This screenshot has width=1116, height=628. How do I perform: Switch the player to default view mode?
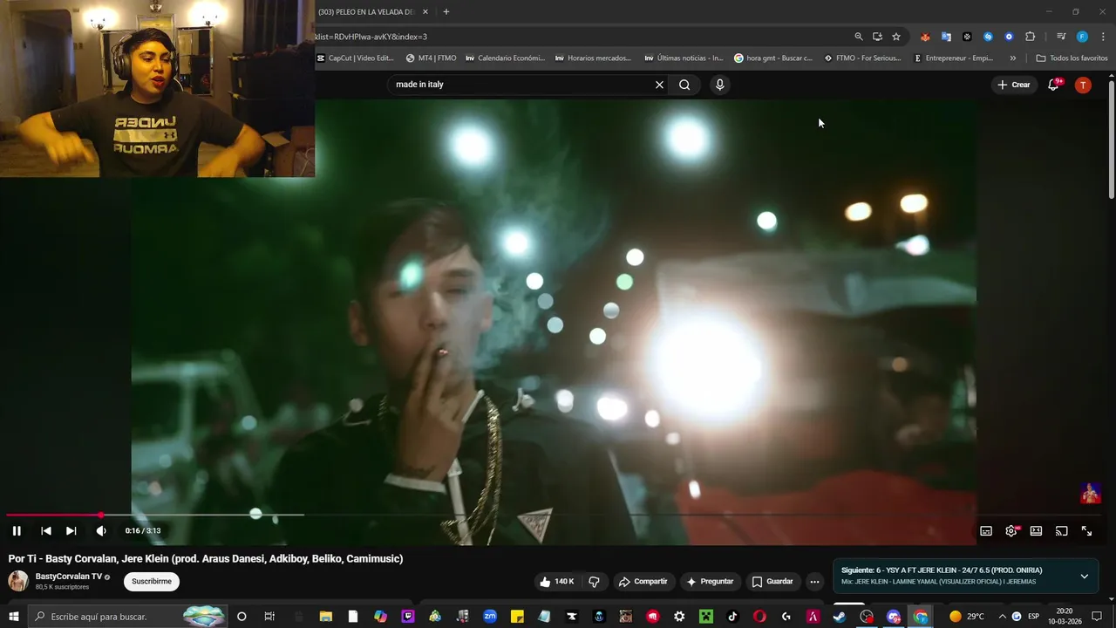click(1036, 530)
